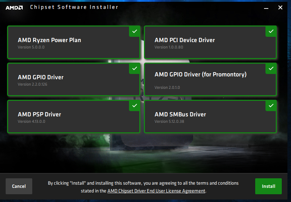Toggle the AMD SMBus Driver checkmark
This screenshot has width=291, height=202.
pos(271,105)
